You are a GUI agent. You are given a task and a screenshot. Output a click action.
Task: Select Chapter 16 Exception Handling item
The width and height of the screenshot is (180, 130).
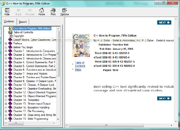coord(31,108)
